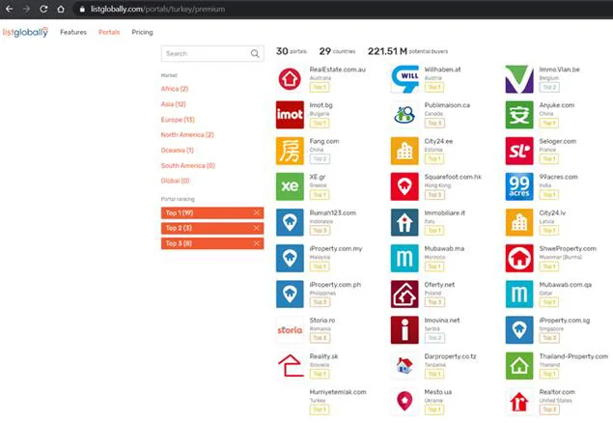Remove the Top 3 ranking filter
This screenshot has height=423, width=613.
coord(257,243)
